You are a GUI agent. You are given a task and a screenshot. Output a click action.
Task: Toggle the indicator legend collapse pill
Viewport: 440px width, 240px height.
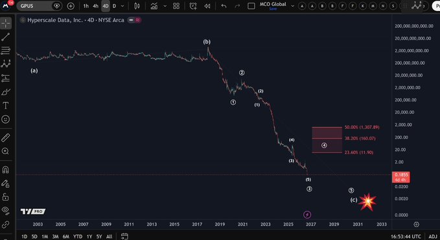[x=134, y=20]
